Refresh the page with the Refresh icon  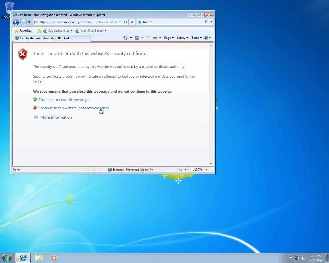click(x=125, y=22)
